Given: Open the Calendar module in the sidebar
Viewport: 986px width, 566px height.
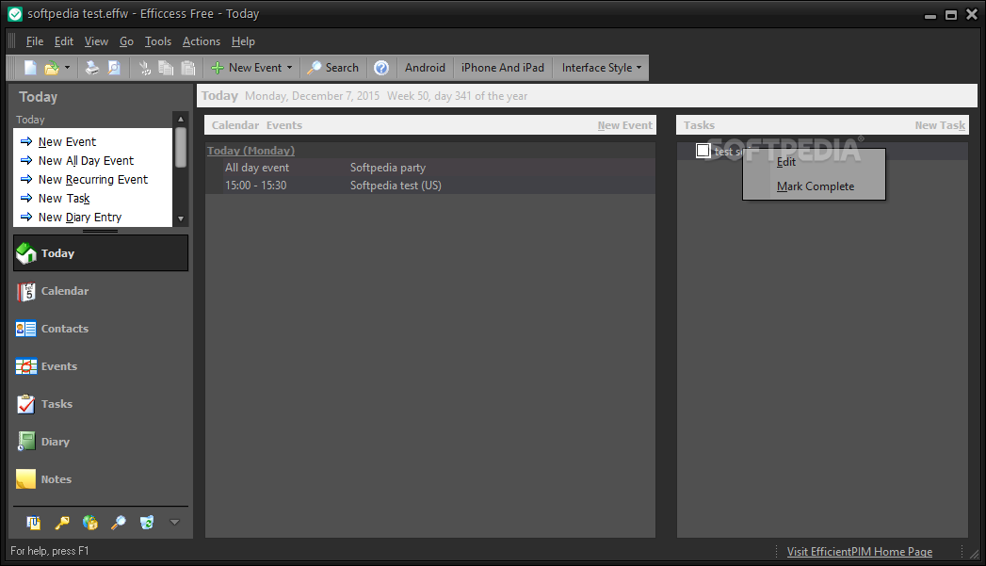Looking at the screenshot, I should pos(101,291).
